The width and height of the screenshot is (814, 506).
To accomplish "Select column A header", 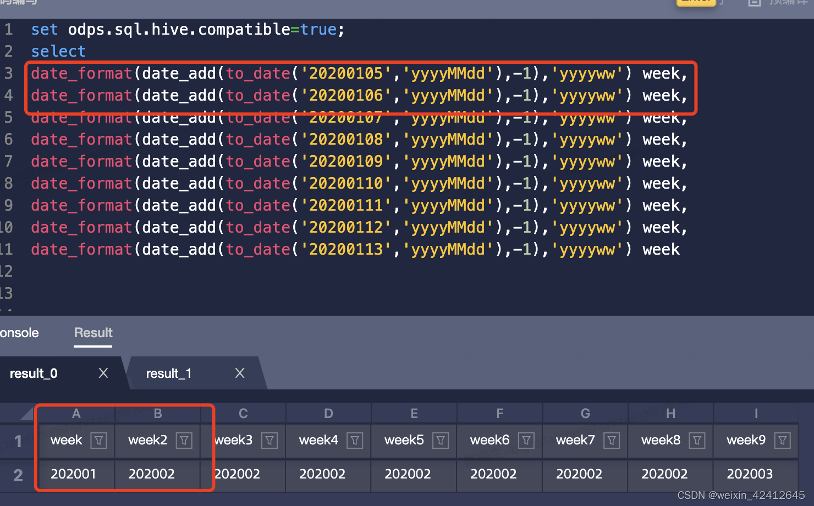I will pos(76,414).
